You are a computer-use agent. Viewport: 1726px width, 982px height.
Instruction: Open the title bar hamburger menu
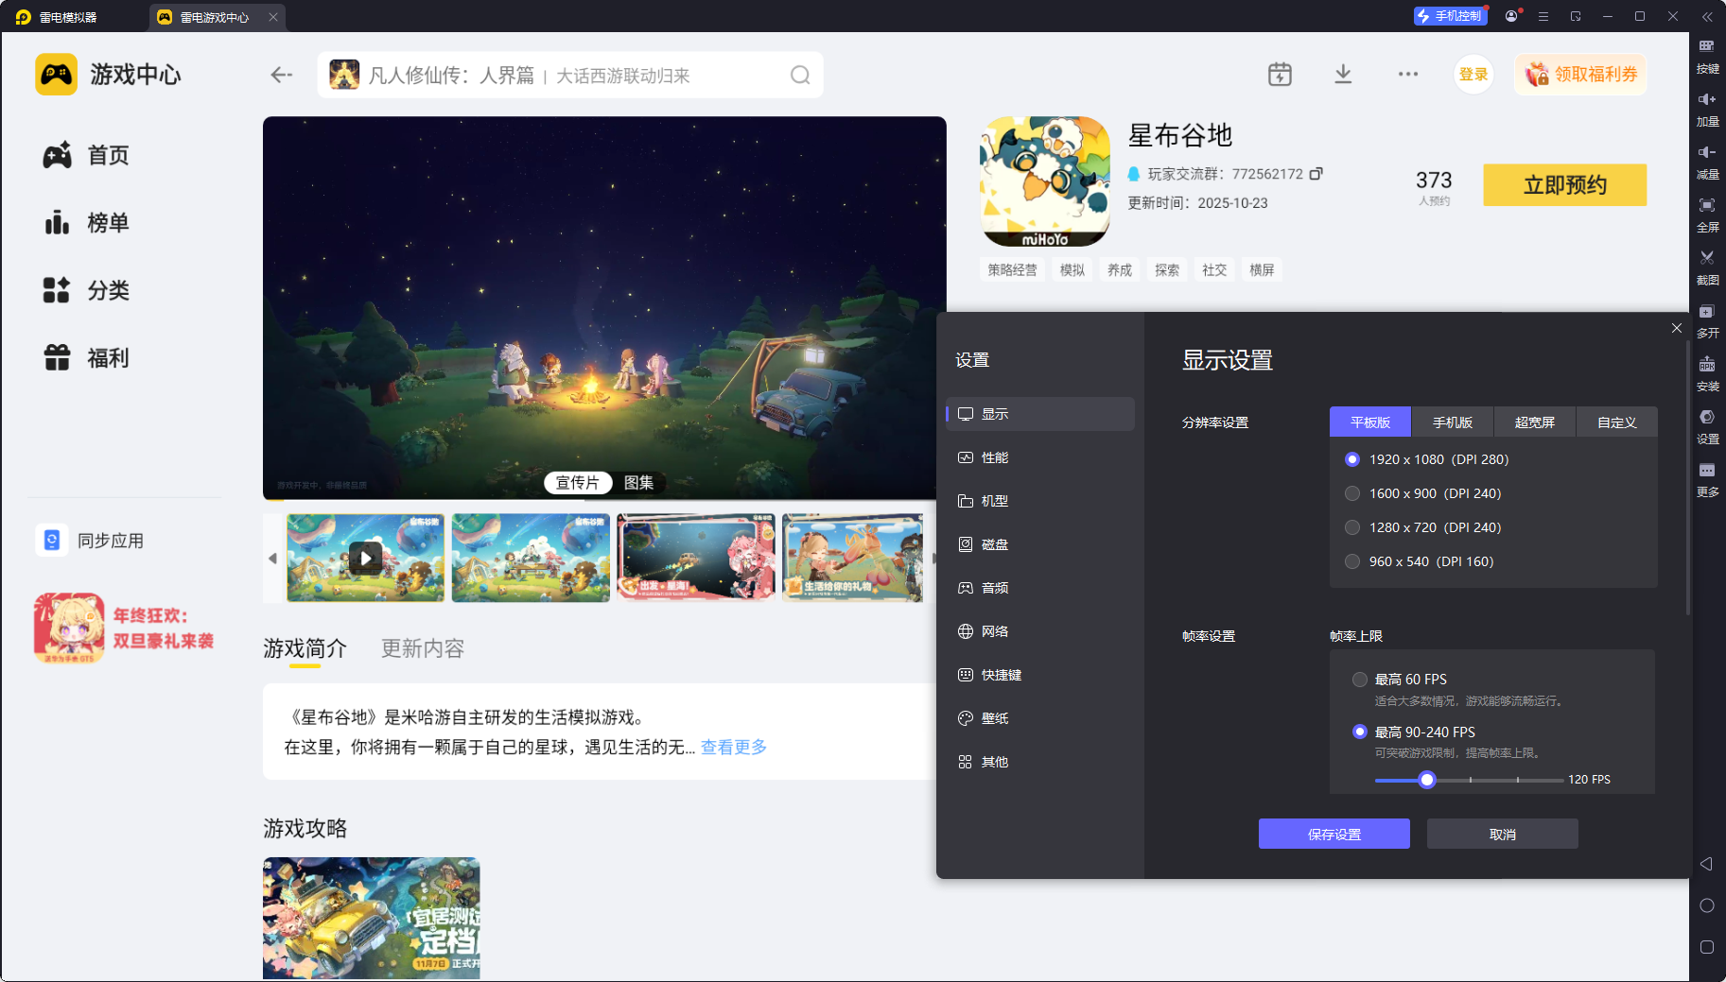point(1543,16)
